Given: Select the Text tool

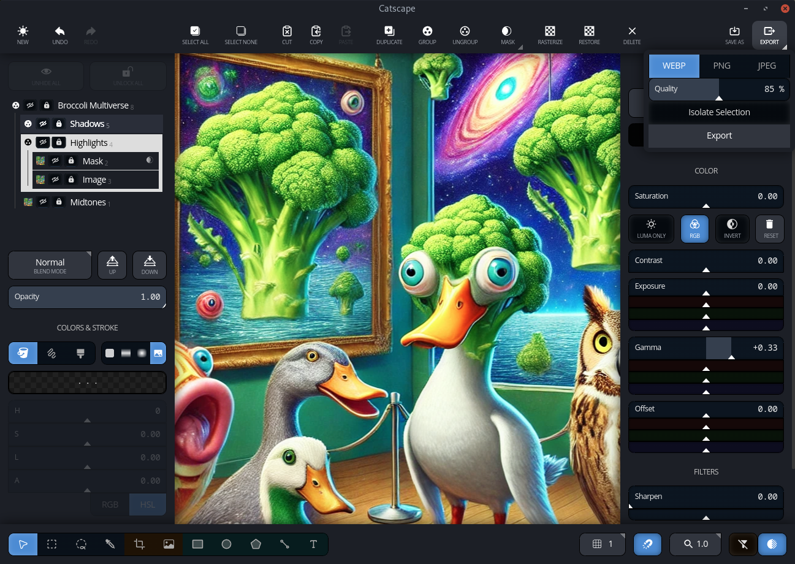Looking at the screenshot, I should pyautogui.click(x=313, y=544).
